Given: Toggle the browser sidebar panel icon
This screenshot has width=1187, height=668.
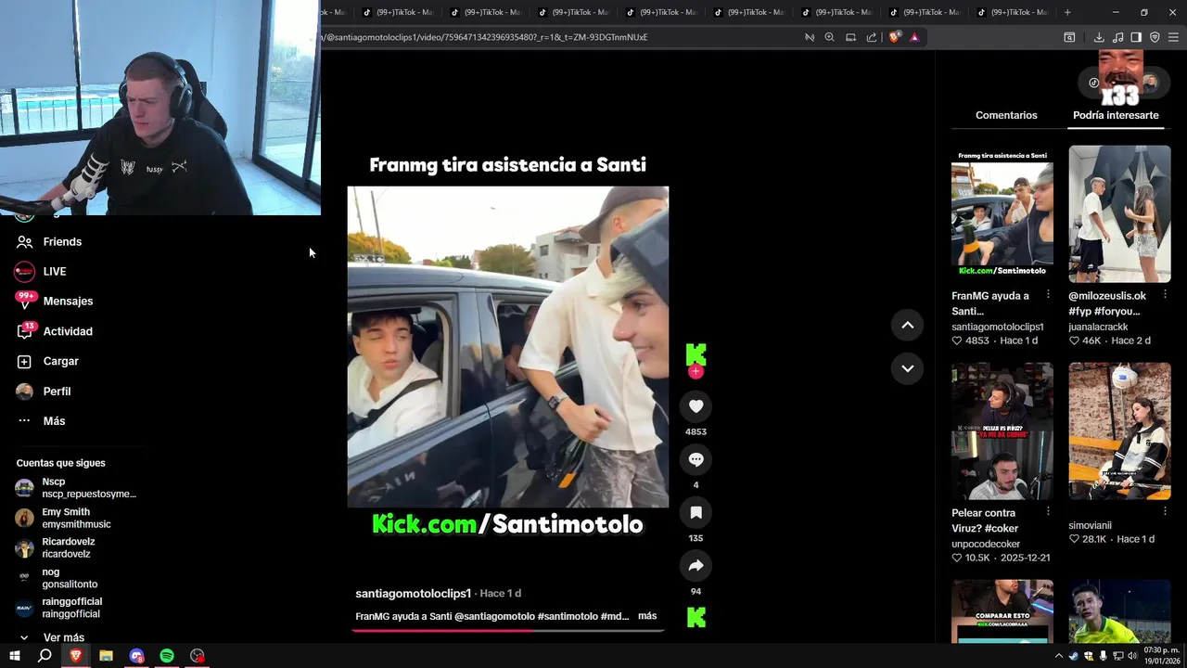Looking at the screenshot, I should coord(1136,37).
